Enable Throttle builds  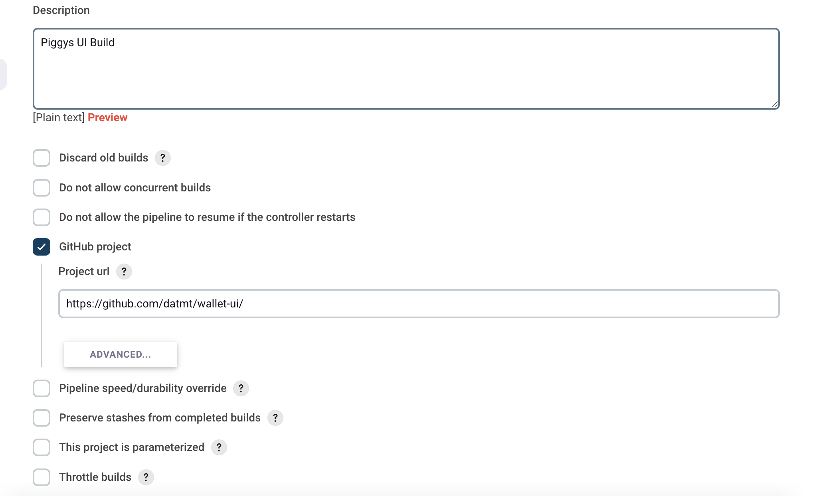pos(41,477)
